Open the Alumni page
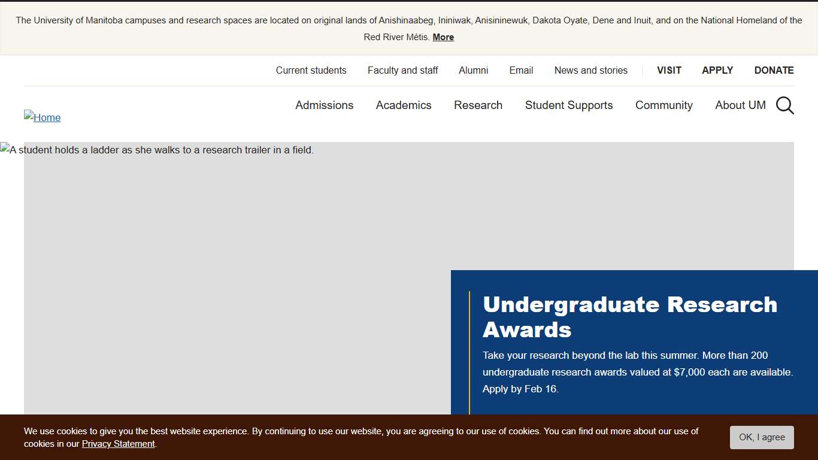818x460 pixels. click(473, 70)
